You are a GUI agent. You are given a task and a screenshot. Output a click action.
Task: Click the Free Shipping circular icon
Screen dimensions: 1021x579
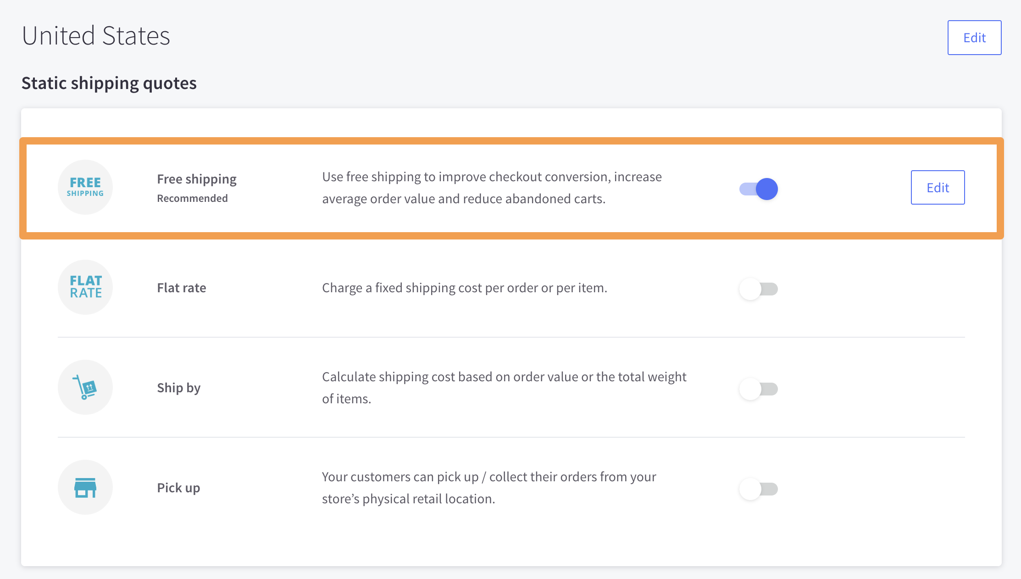(85, 187)
